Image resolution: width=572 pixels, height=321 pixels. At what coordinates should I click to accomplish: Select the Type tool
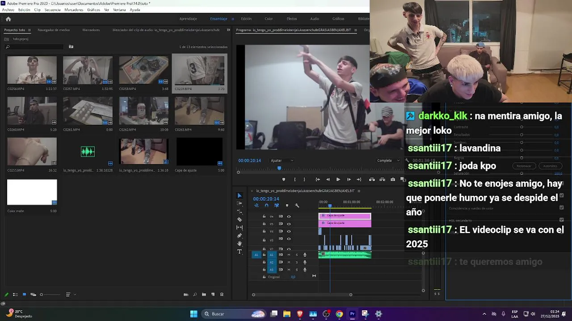(240, 251)
